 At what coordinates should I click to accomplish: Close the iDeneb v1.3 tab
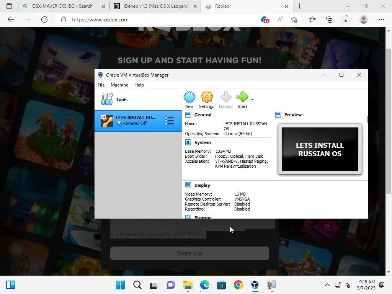195,6
